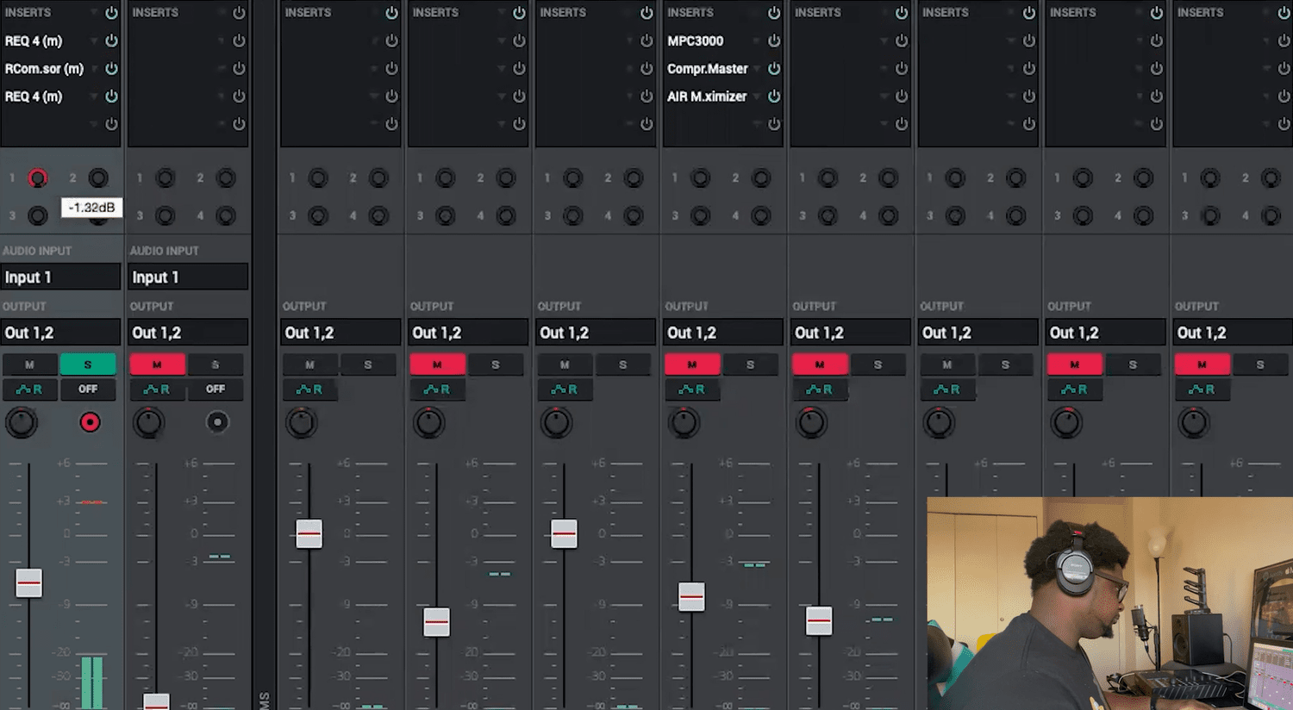Image resolution: width=1293 pixels, height=710 pixels.
Task: Click the automation read icon on the rightmost channel
Action: (1202, 389)
